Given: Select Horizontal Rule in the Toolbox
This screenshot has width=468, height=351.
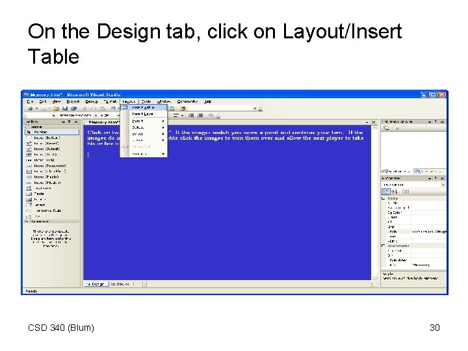Looking at the screenshot, I should [x=52, y=211].
